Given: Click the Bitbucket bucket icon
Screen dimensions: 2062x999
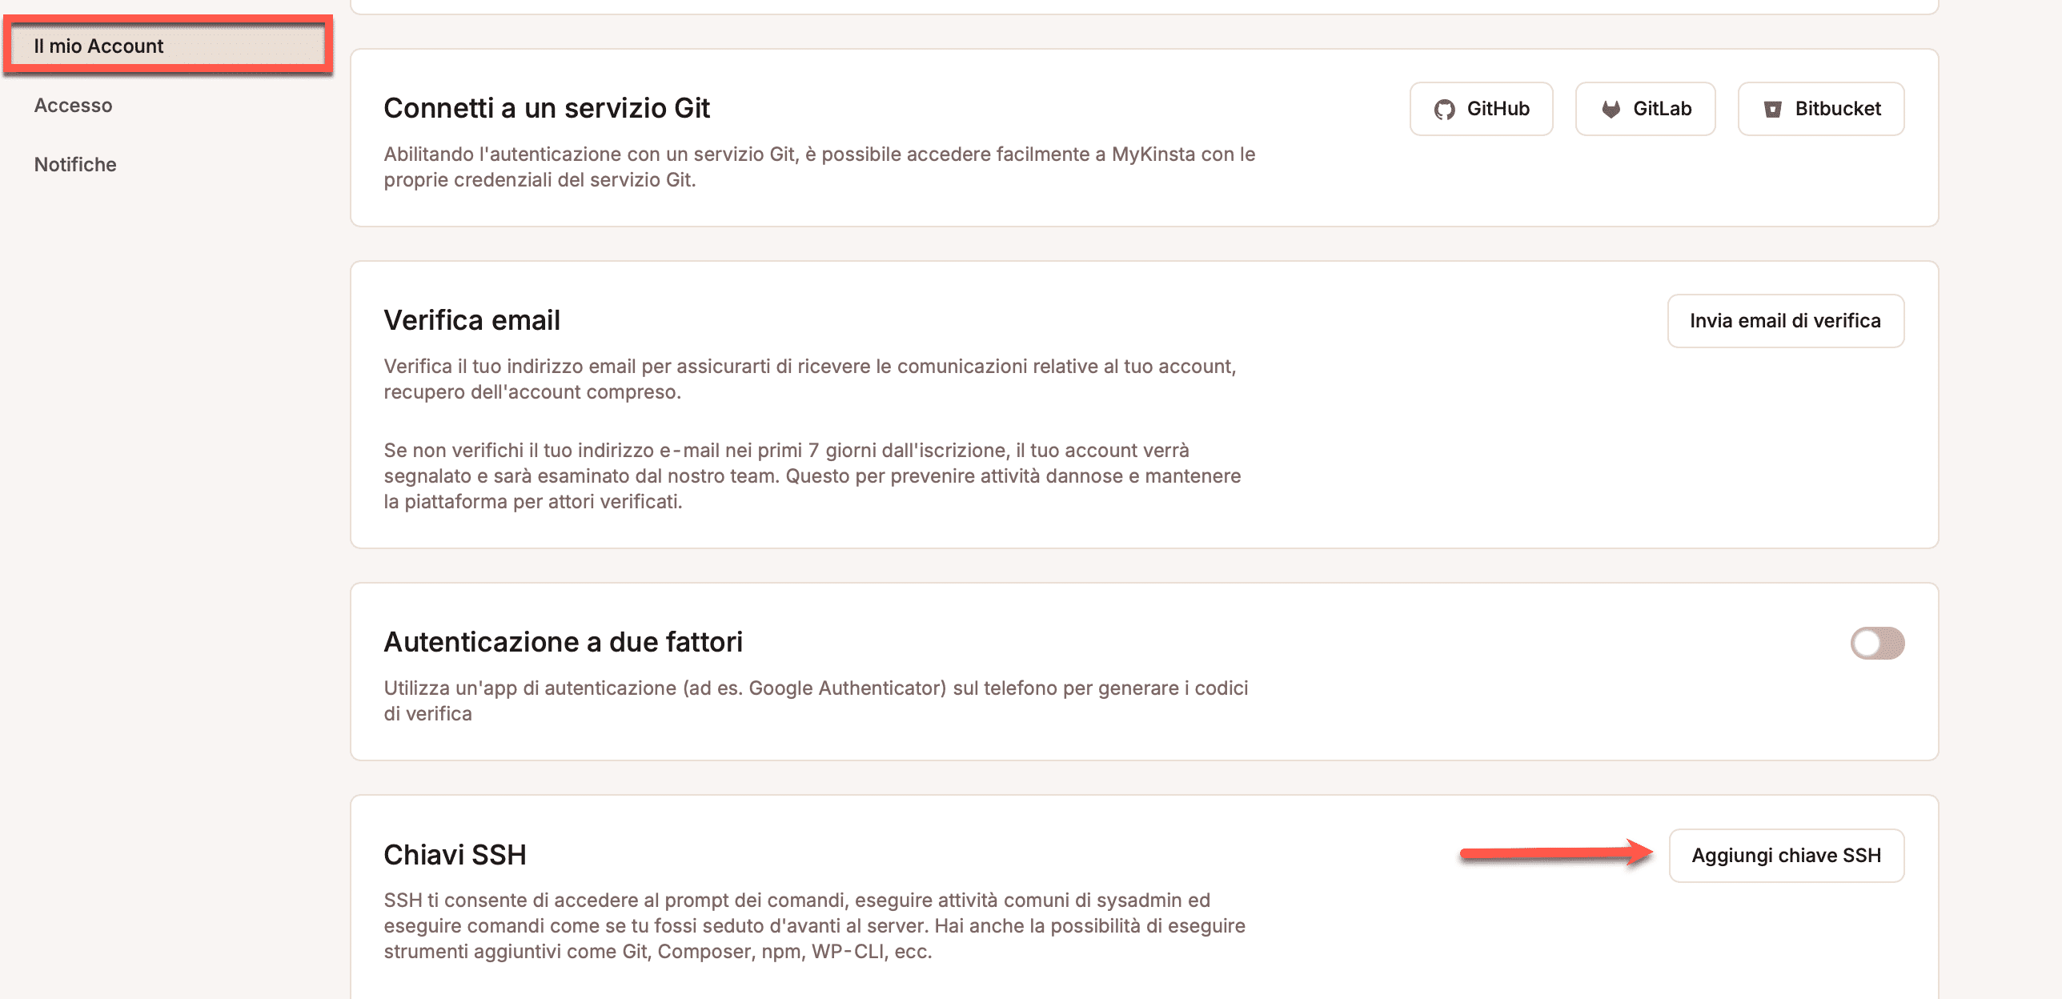Looking at the screenshot, I should click(1773, 110).
